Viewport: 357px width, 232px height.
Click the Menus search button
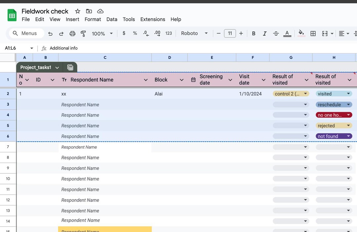(x=26, y=33)
